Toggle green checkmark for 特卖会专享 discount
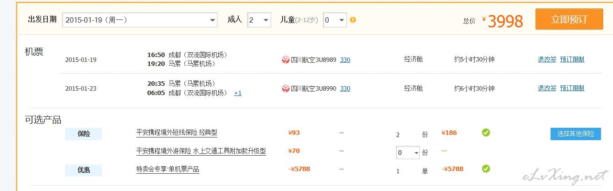This screenshot has width=613, height=191. (x=486, y=168)
